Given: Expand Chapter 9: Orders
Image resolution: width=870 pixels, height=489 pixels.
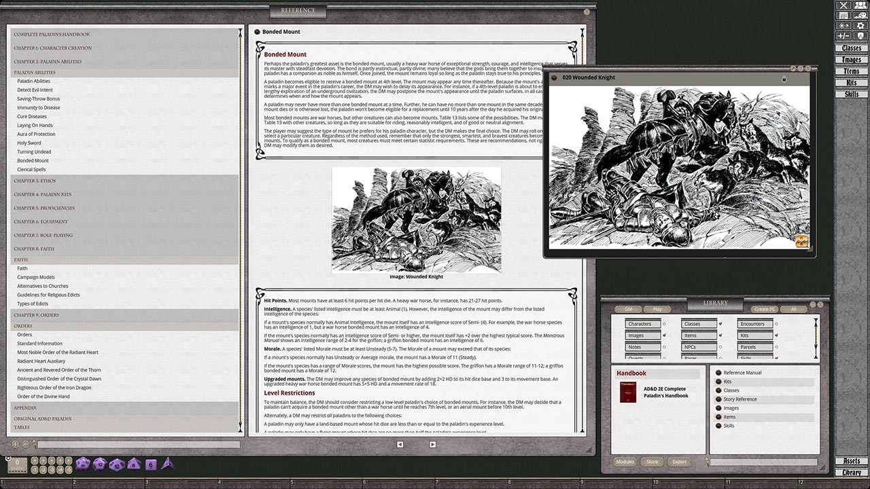Looking at the screenshot, I should coord(37,314).
